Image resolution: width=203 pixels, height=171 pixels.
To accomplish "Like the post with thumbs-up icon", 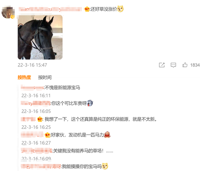I will point(185,65).
